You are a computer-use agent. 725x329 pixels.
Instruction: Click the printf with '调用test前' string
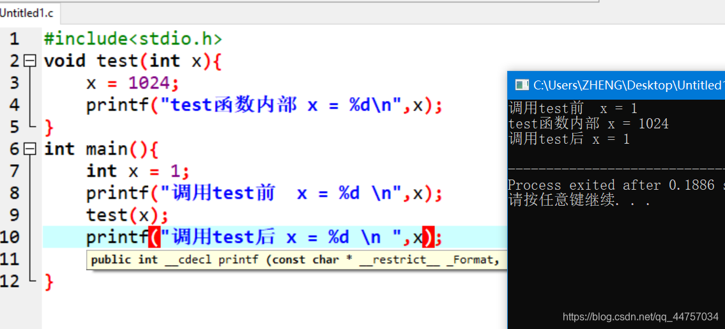click(264, 194)
